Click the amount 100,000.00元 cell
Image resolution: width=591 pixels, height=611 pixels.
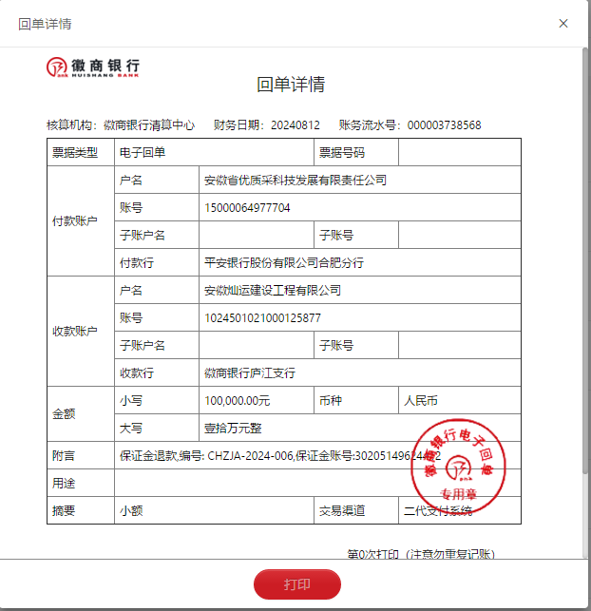point(238,400)
